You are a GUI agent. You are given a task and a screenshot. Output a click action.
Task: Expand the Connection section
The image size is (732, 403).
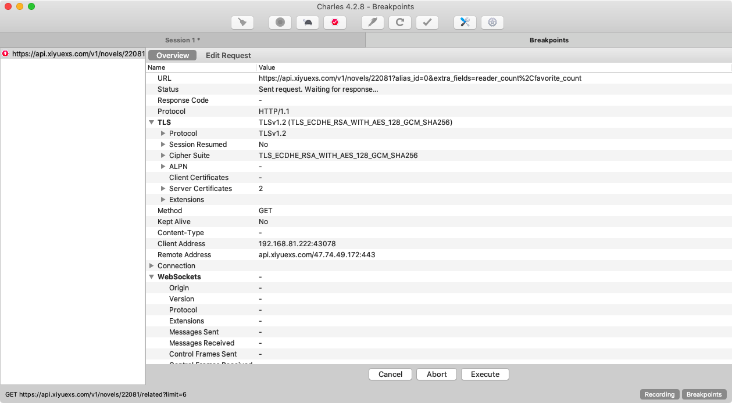(x=152, y=266)
